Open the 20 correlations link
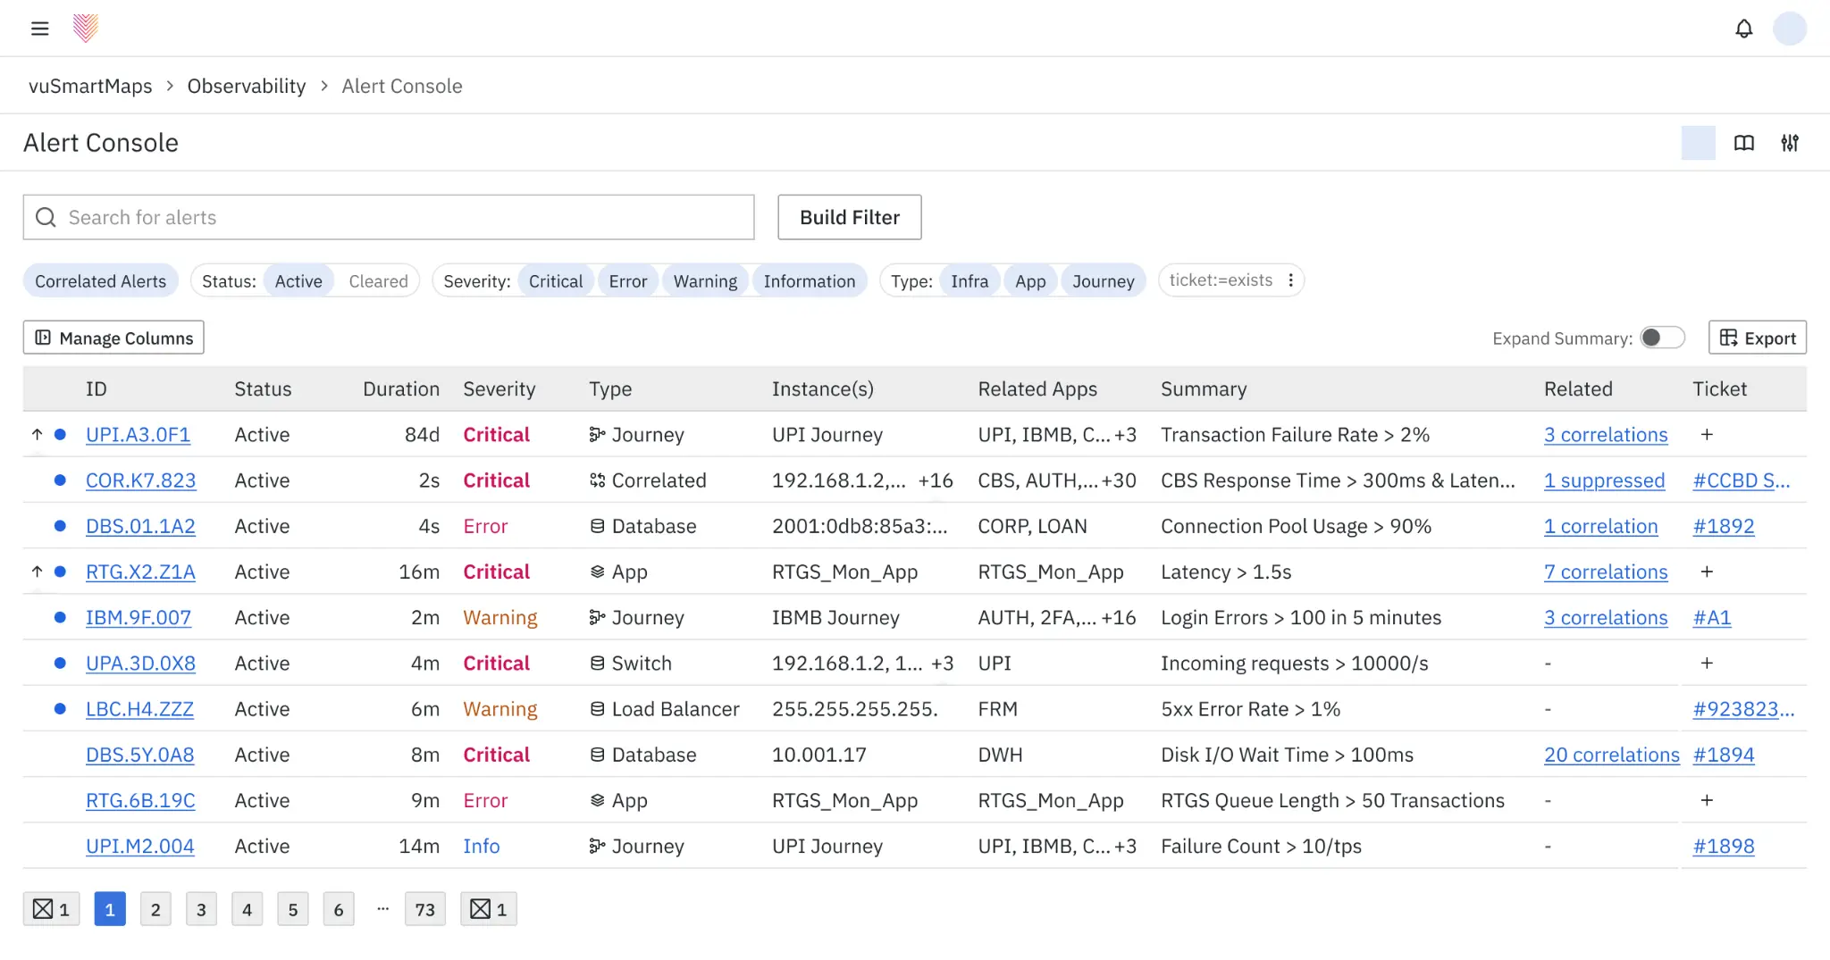1830x960 pixels. click(1611, 755)
